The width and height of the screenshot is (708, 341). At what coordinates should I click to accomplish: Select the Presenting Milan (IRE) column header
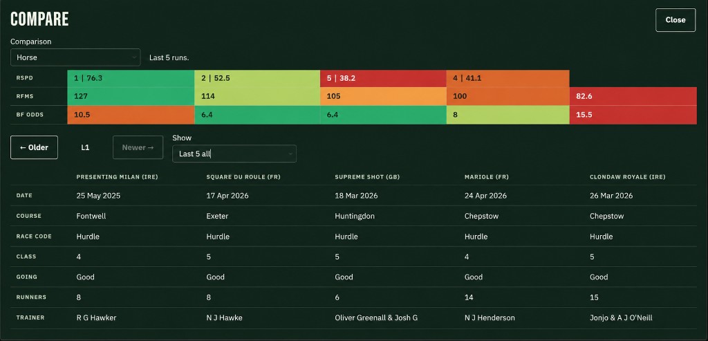117,177
